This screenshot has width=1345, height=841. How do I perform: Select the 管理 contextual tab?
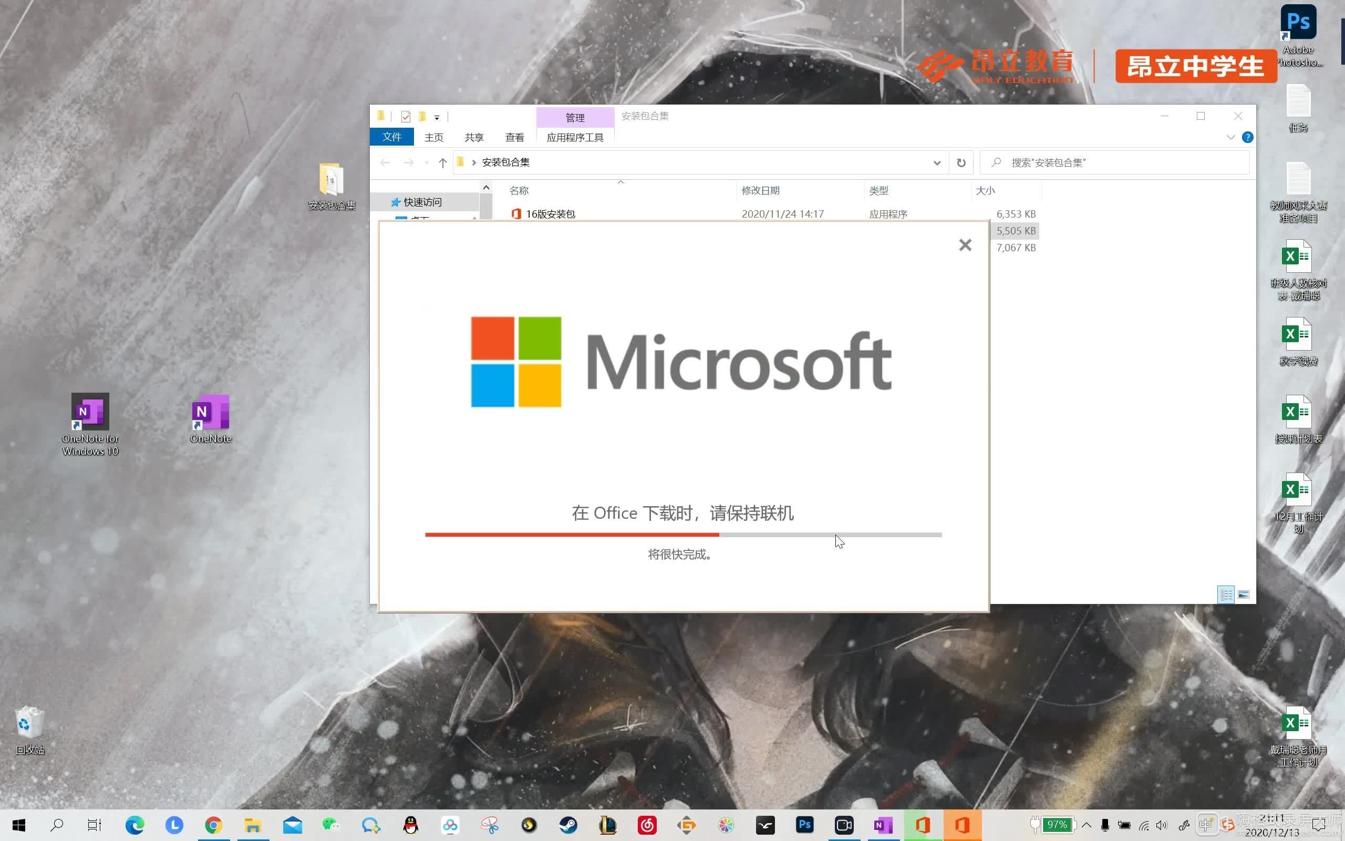point(575,117)
